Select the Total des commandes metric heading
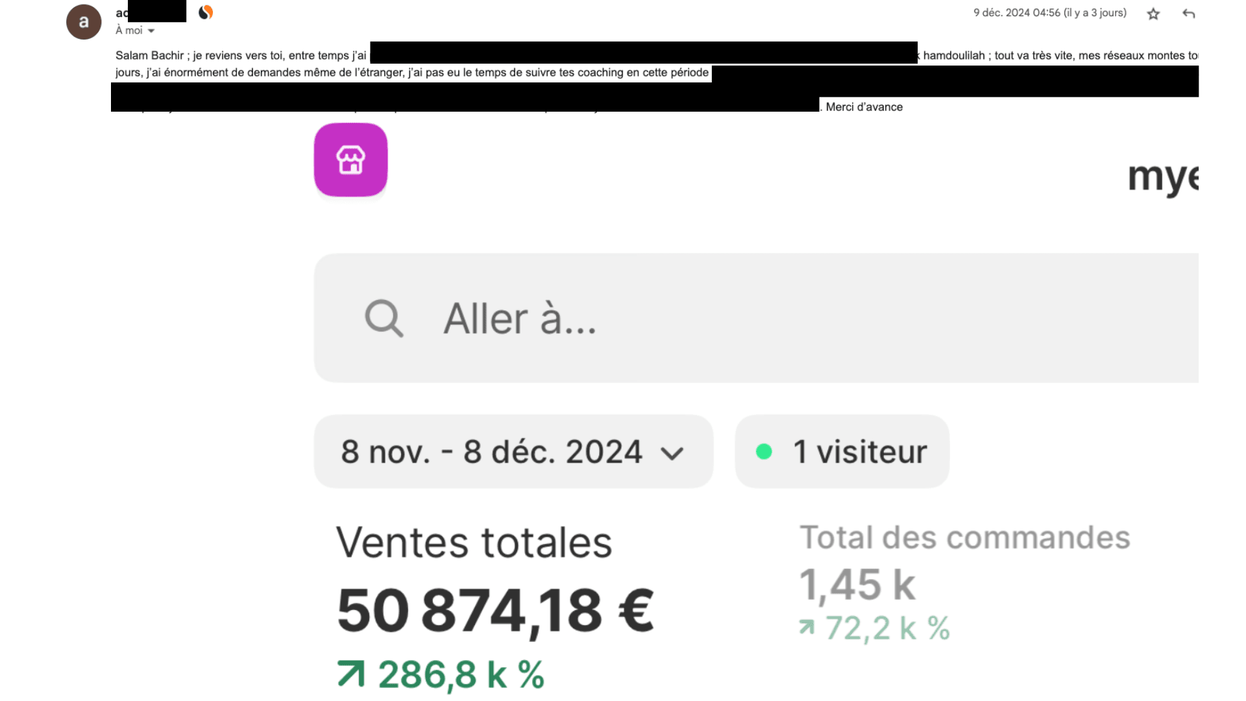The height and width of the screenshot is (701, 1246). point(964,537)
